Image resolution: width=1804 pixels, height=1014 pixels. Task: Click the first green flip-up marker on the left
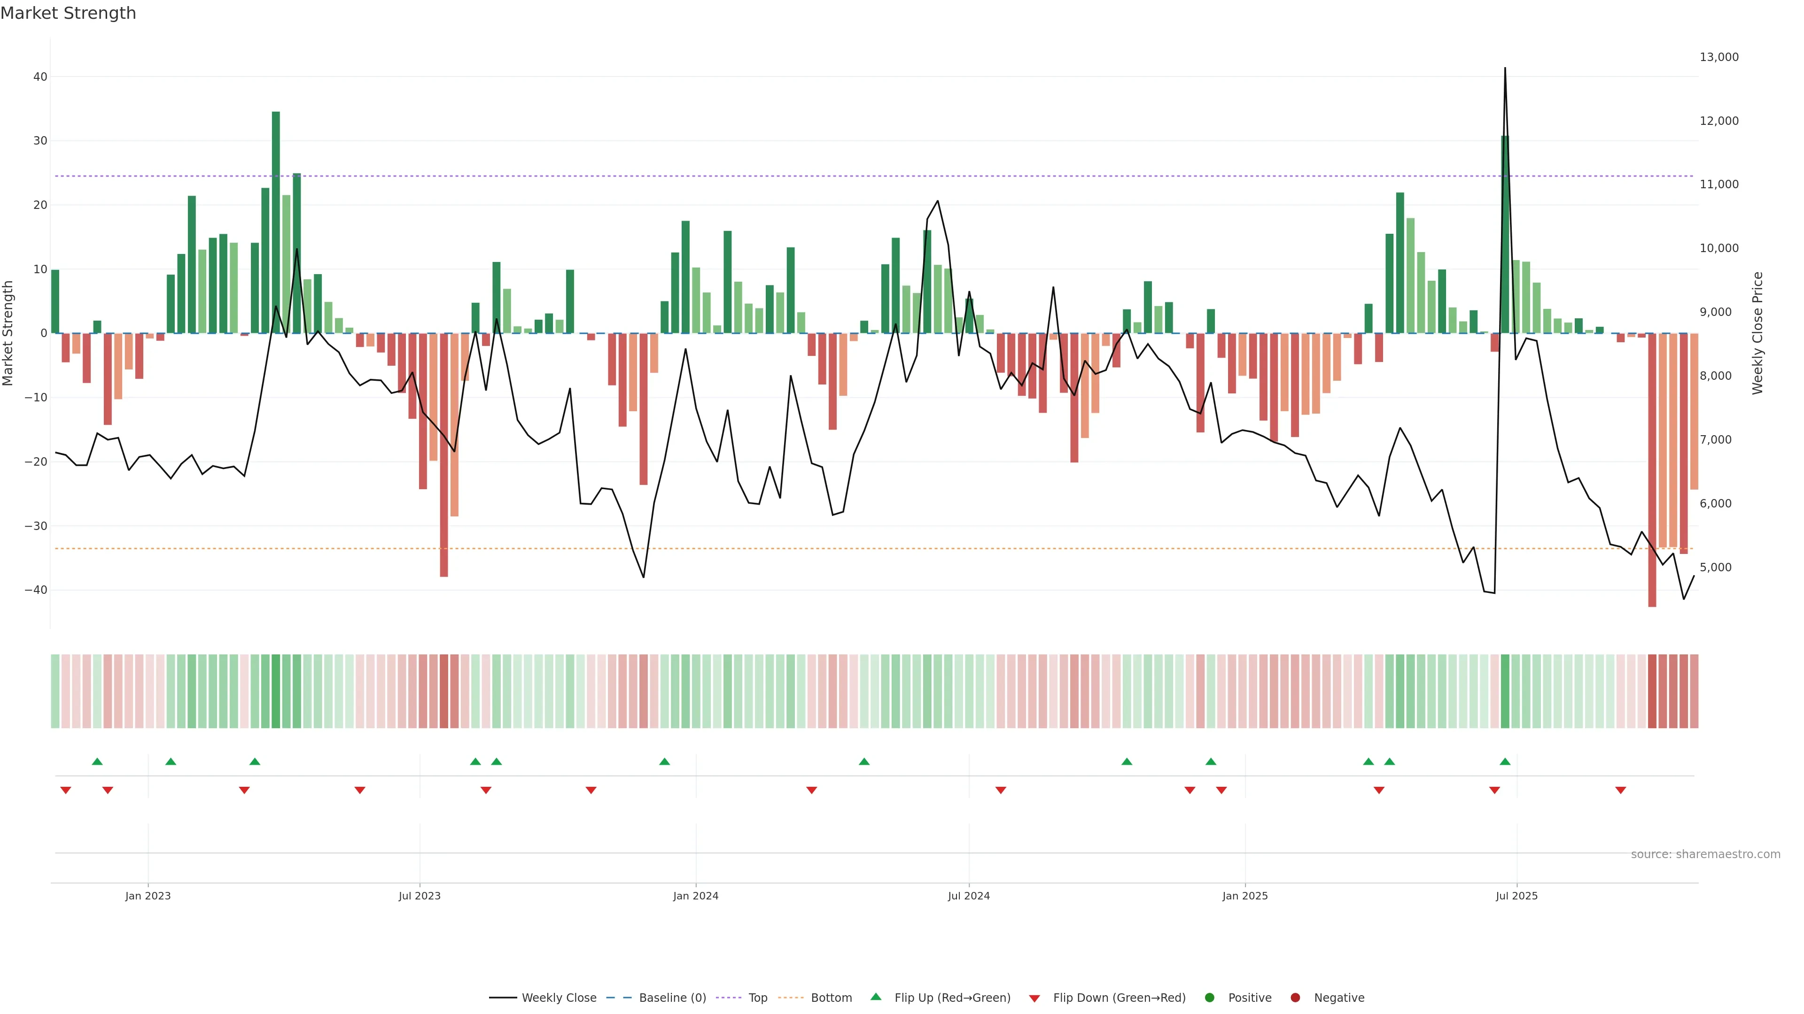97,761
